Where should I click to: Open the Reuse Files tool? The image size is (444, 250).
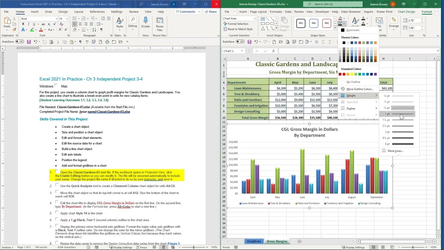[160, 23]
